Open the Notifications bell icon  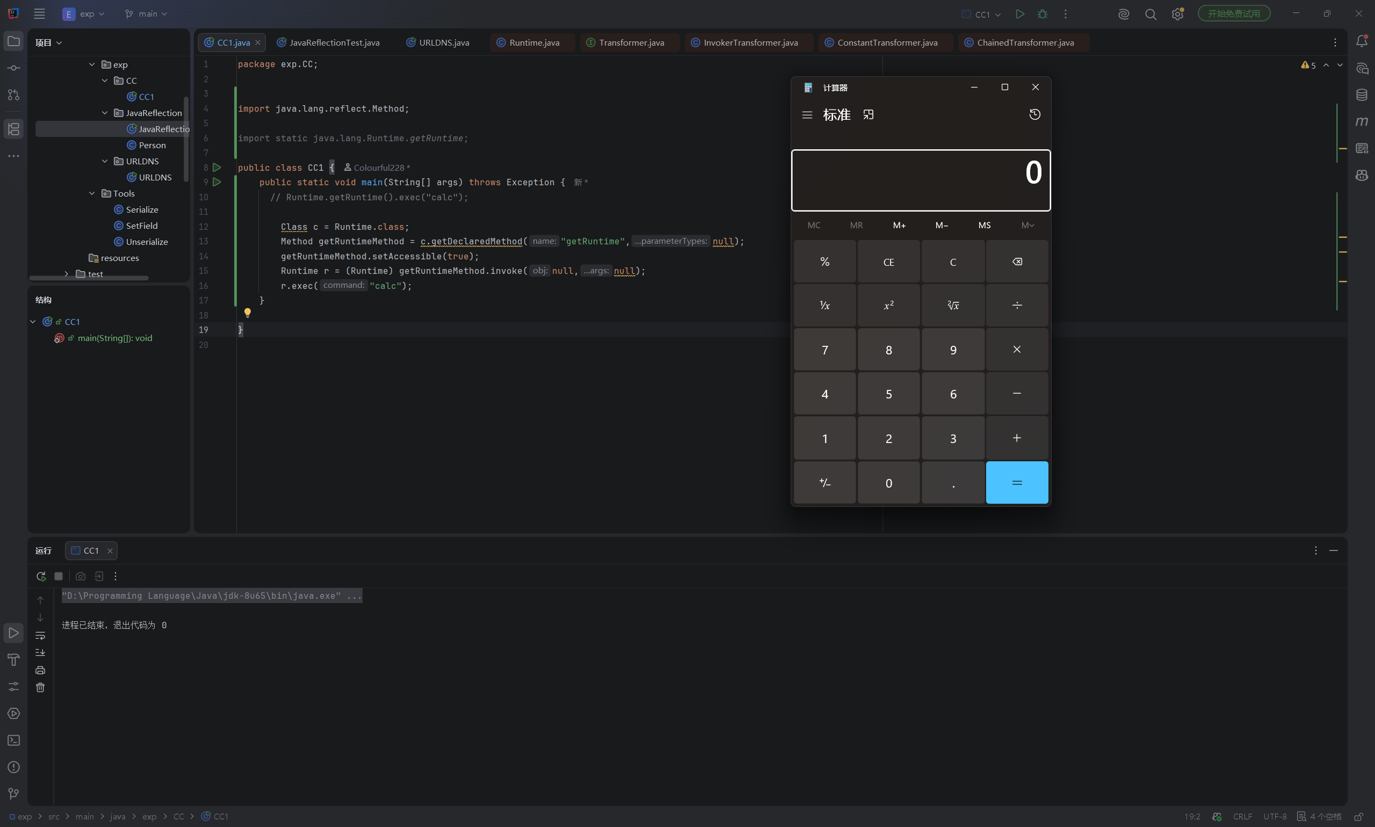pos(1362,41)
